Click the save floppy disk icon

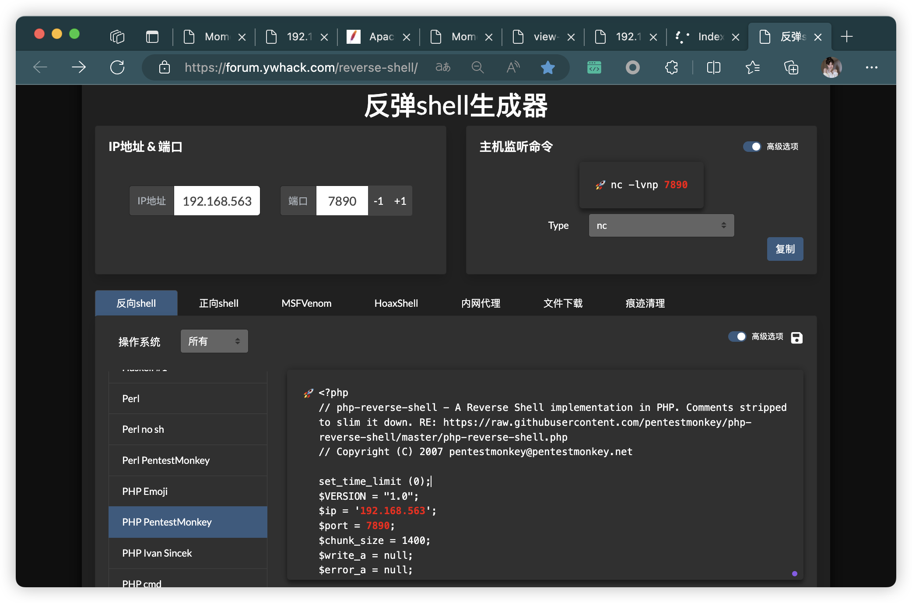[796, 337]
